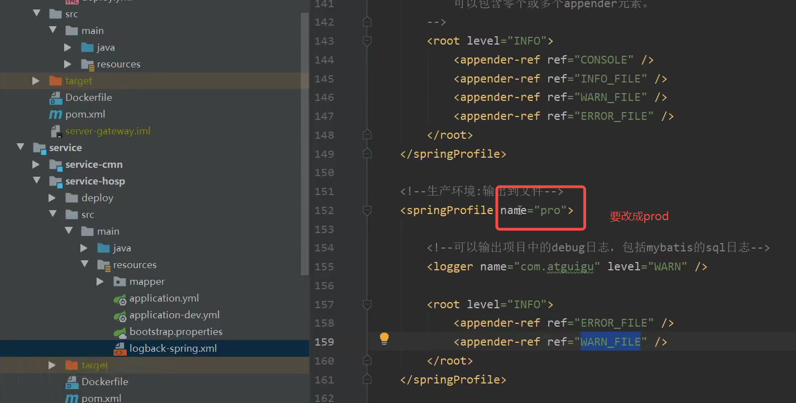Viewport: 796px width, 403px height.
Task: Expand the deploy folder arrow
Action: point(52,198)
